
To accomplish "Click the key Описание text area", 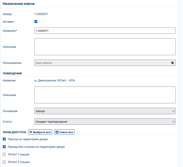I will [x=105, y=47].
